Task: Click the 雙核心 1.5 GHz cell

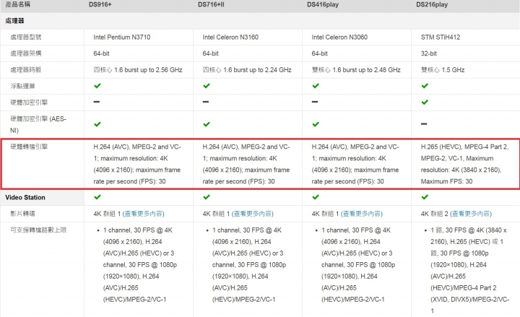Action: [x=443, y=69]
